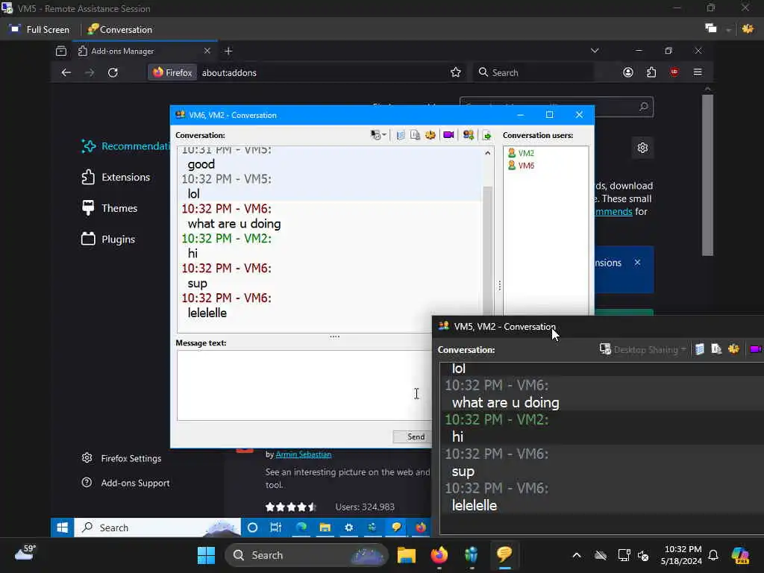
Task: Open the Conversation button in remote session toolbar
Action: click(x=120, y=29)
